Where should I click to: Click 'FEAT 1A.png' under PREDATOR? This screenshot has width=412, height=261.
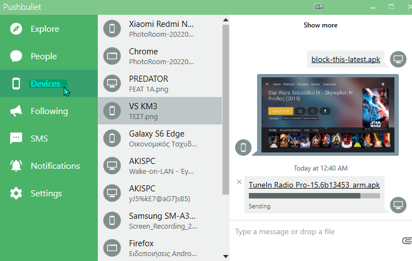(x=148, y=89)
